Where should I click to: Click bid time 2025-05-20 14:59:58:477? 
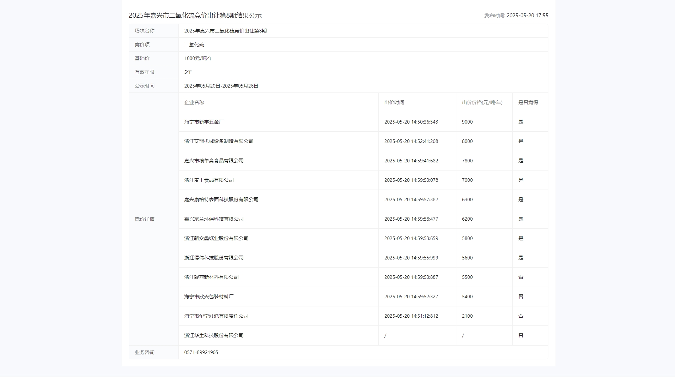pos(411,219)
